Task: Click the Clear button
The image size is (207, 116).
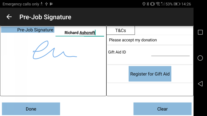Action: [162, 109]
